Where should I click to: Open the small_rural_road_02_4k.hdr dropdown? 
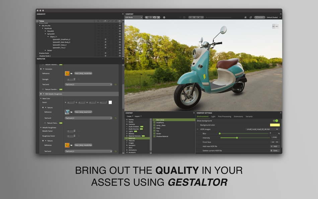262,129
